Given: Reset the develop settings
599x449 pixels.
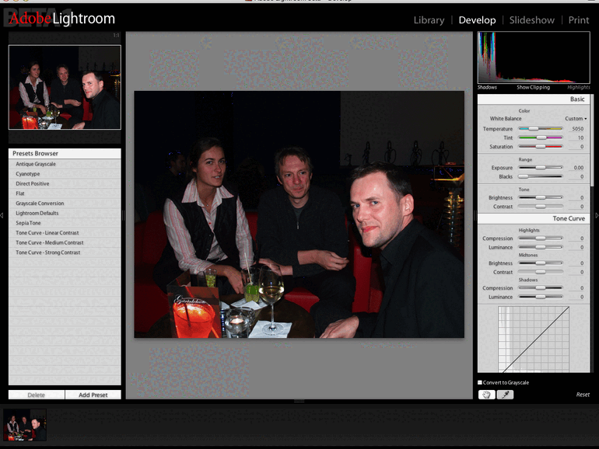Looking at the screenshot, I should (x=583, y=395).
